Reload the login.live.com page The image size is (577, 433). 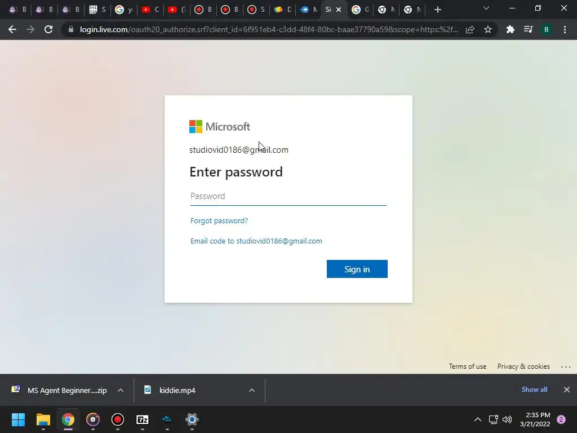(48, 29)
